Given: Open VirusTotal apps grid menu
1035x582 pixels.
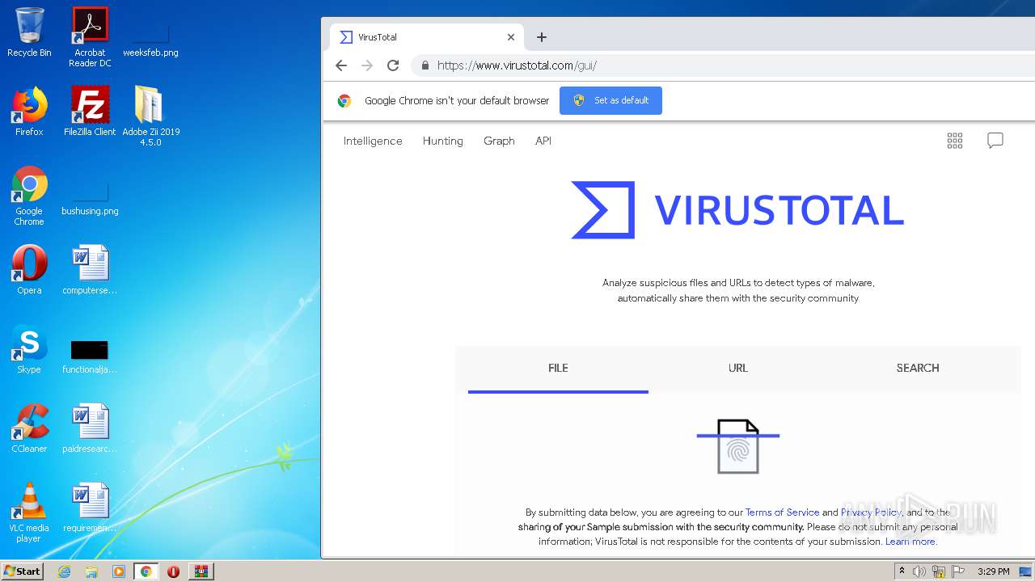Looking at the screenshot, I should click(x=955, y=141).
